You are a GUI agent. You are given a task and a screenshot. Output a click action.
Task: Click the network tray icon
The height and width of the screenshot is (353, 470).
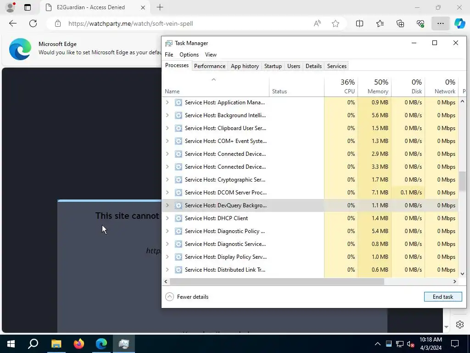(400, 344)
